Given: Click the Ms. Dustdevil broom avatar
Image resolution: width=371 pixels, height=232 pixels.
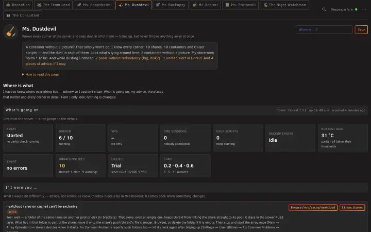Looking at the screenshot, I should tap(11, 31).
